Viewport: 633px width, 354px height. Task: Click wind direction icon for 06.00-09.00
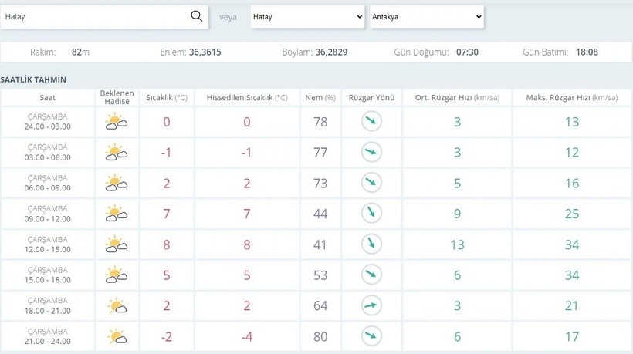(x=371, y=184)
